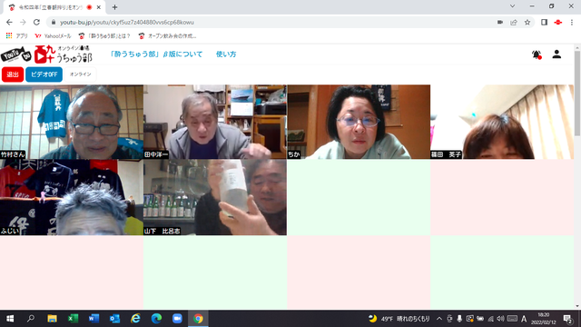Bookmark this page with star icon
581x327 pixels.
pos(527,22)
